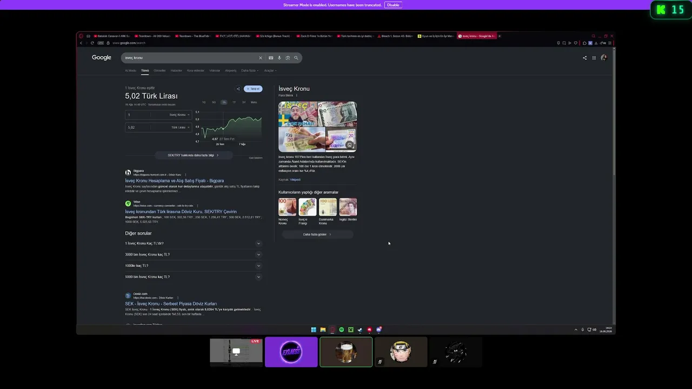692x389 pixels.
Task: Open the Windows Start menu
Action: click(x=314, y=330)
